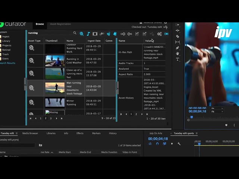Switch to the Info tab
This screenshot has width=239, height=179.
click(x=66, y=134)
